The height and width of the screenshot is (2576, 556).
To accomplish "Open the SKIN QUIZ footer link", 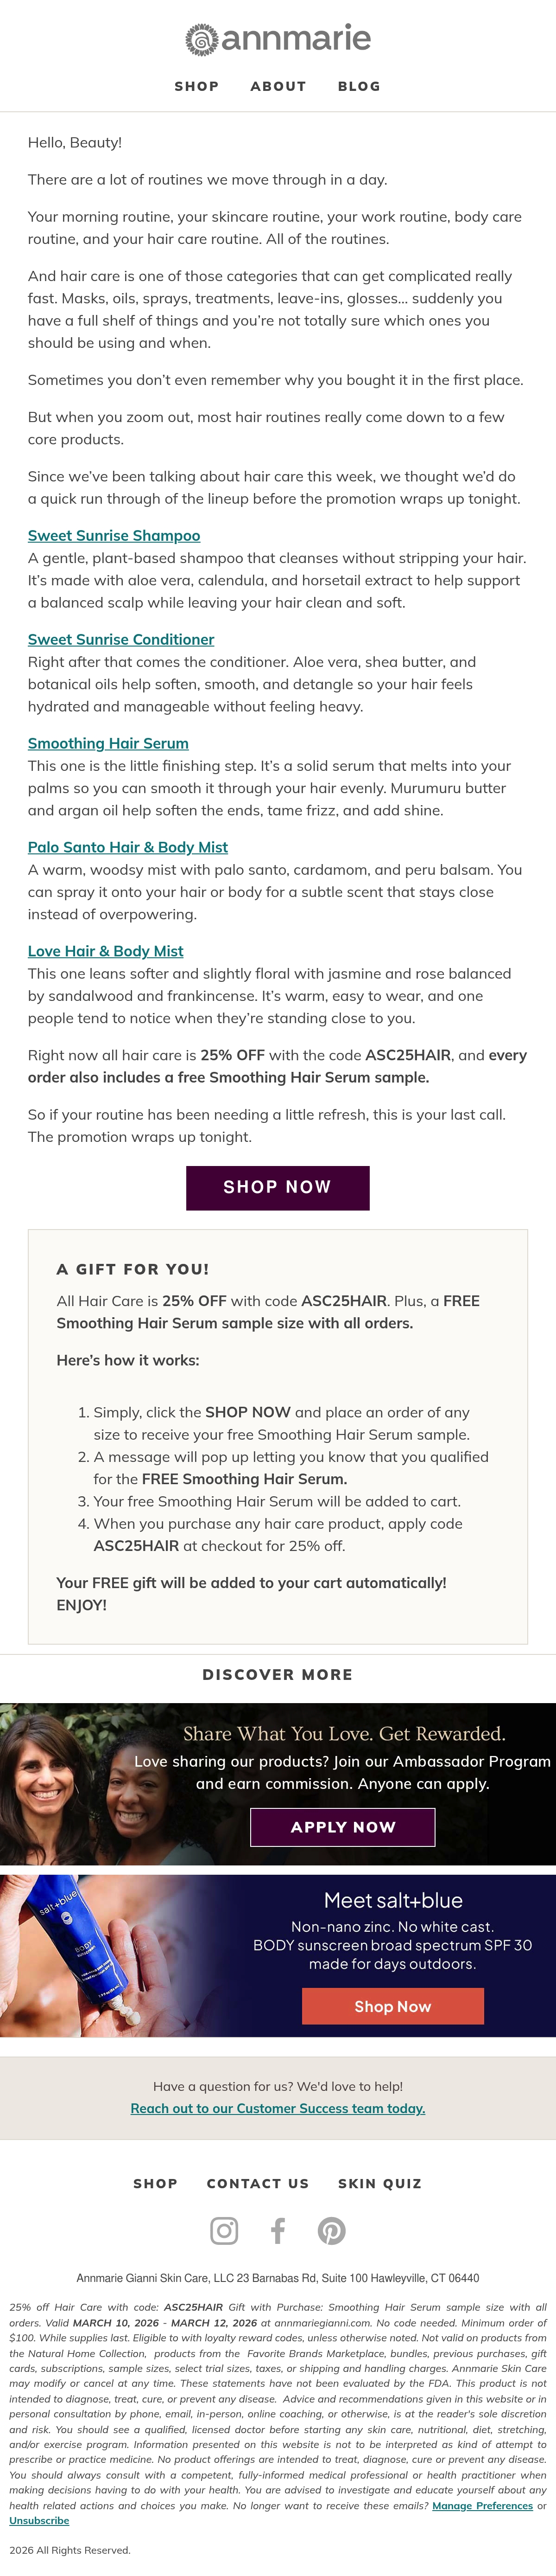I will pos(379,2183).
